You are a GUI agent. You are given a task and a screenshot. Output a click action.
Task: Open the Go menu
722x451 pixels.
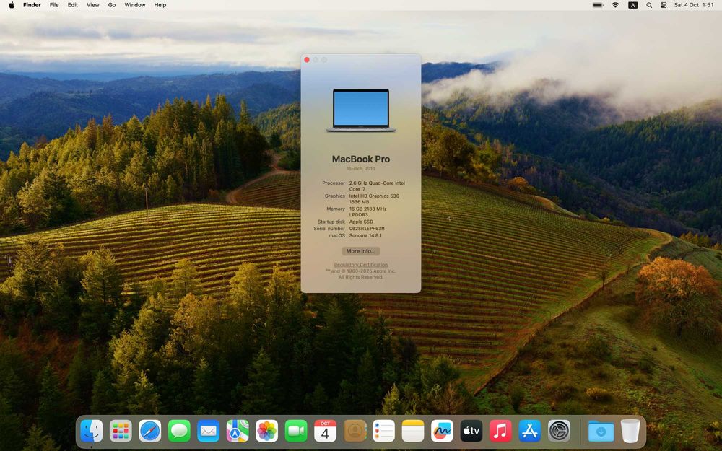pos(112,5)
